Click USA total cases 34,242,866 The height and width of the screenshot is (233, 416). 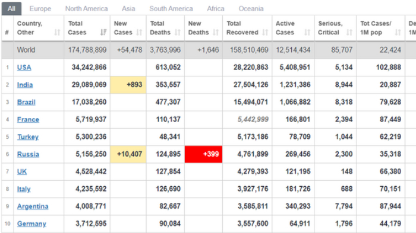pyautogui.click(x=89, y=67)
